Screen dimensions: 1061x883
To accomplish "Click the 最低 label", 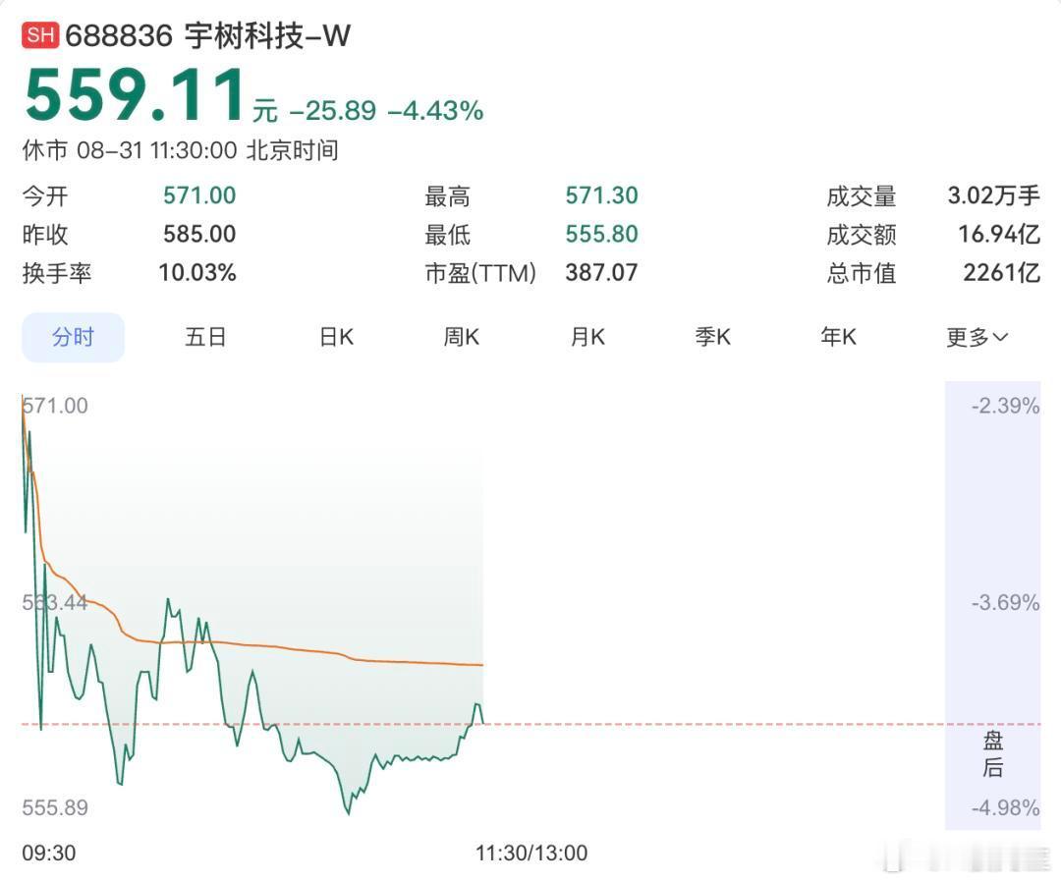I will coord(447,235).
